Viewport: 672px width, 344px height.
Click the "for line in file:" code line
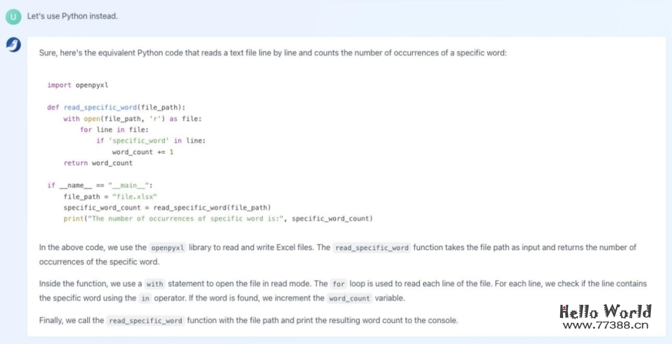coord(114,130)
